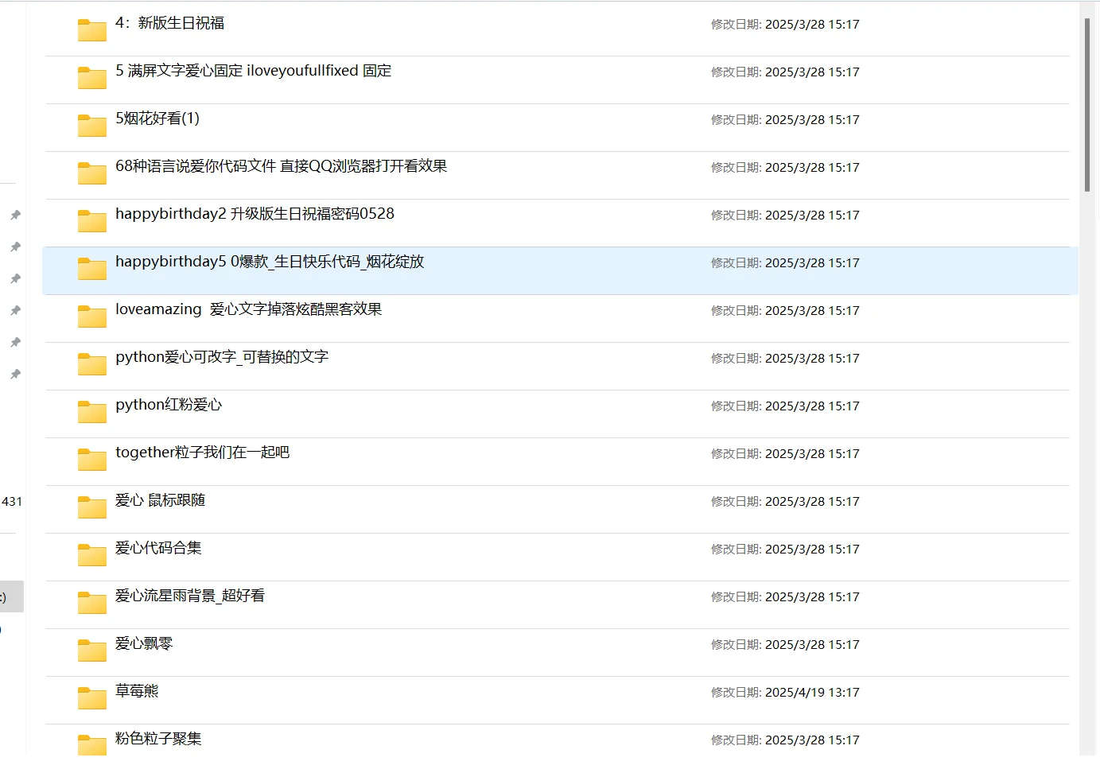Click the third pin icon from the top

(14, 278)
